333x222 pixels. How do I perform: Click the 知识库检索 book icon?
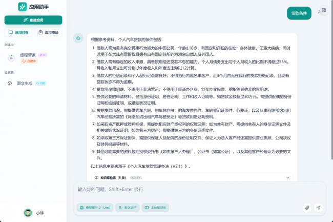tap(96, 177)
